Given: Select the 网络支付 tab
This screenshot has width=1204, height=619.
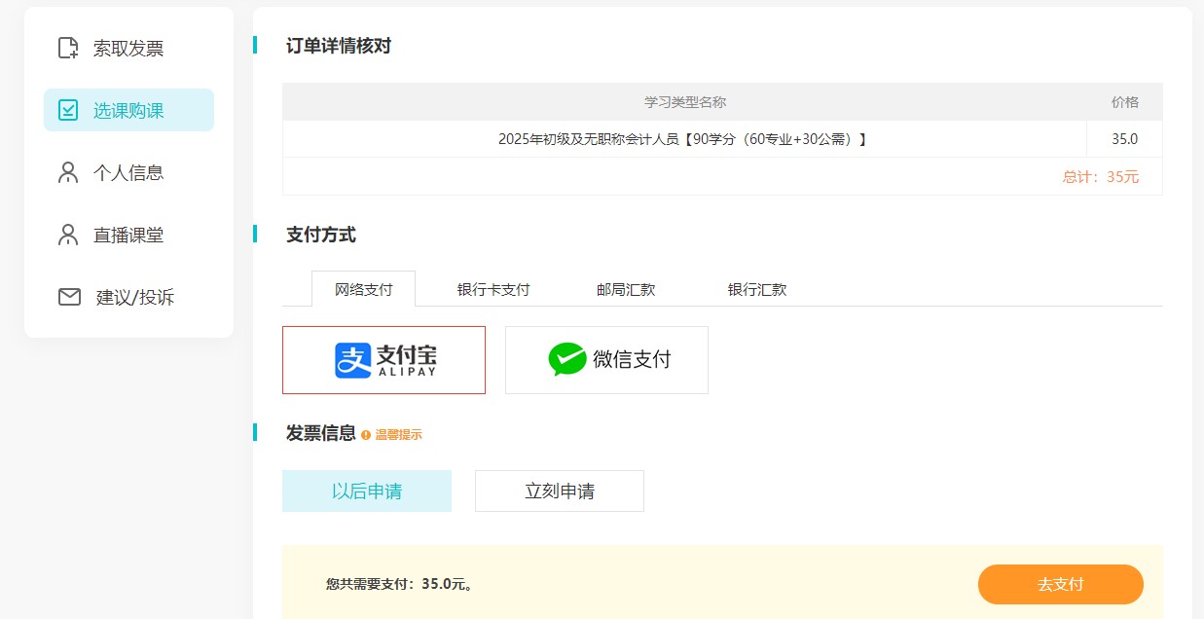Looking at the screenshot, I should (x=363, y=289).
